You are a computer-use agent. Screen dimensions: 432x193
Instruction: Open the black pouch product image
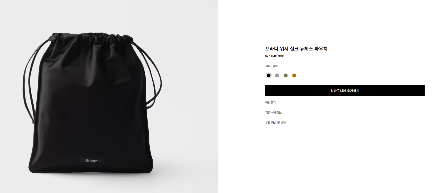tap(109, 96)
